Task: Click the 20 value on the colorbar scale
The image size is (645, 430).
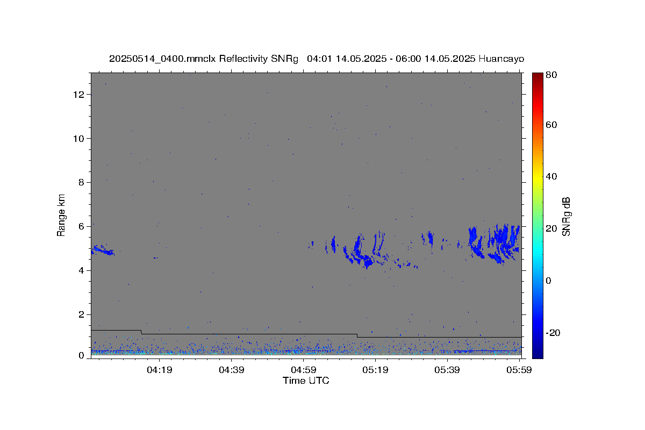Action: [x=553, y=229]
